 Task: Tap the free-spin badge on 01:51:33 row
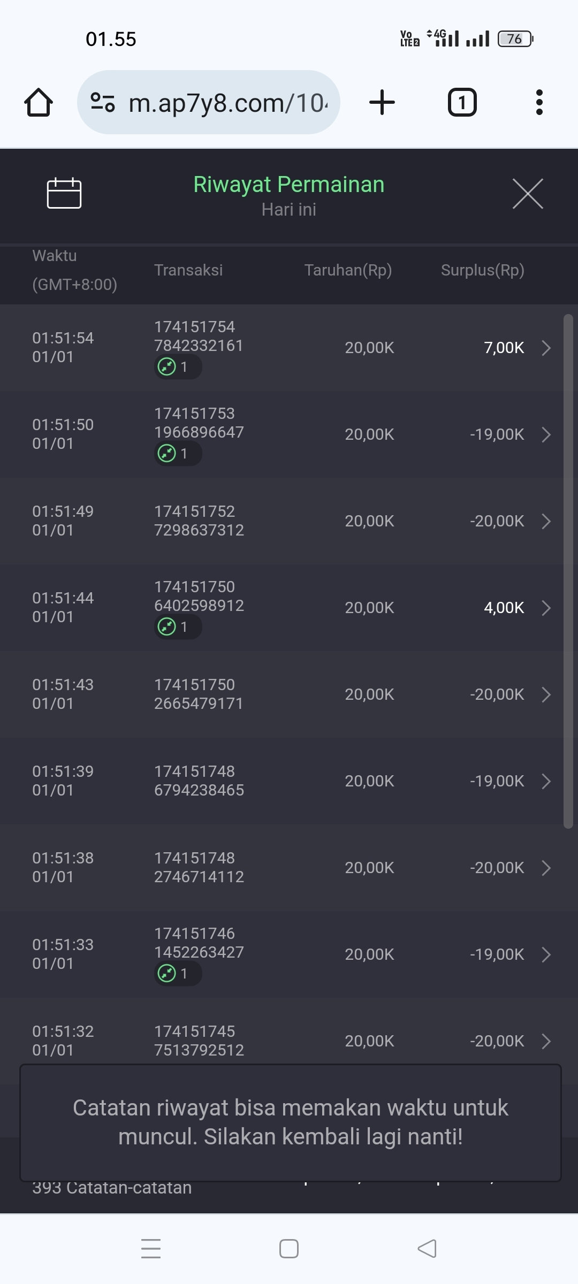tap(177, 974)
